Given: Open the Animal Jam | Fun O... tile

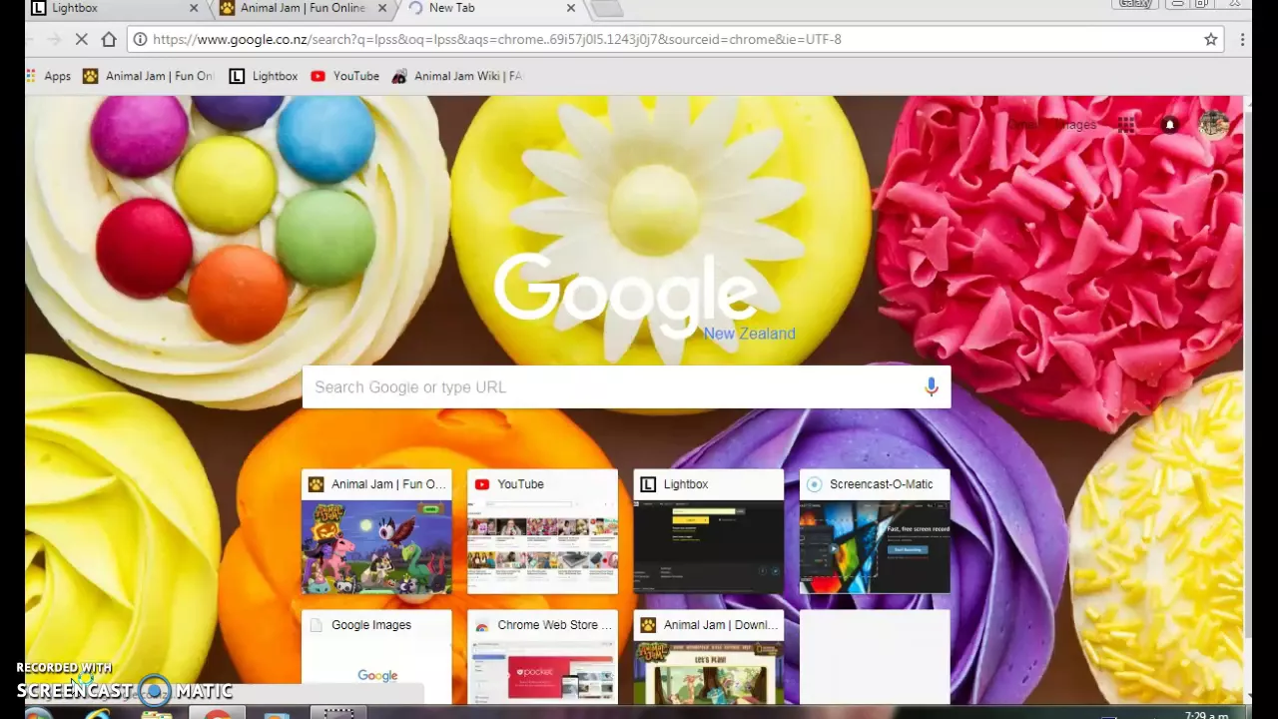Looking at the screenshot, I should coord(376,532).
